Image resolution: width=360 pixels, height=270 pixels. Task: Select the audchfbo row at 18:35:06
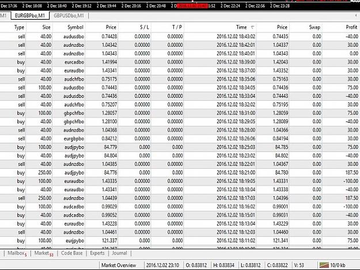[180, 79]
